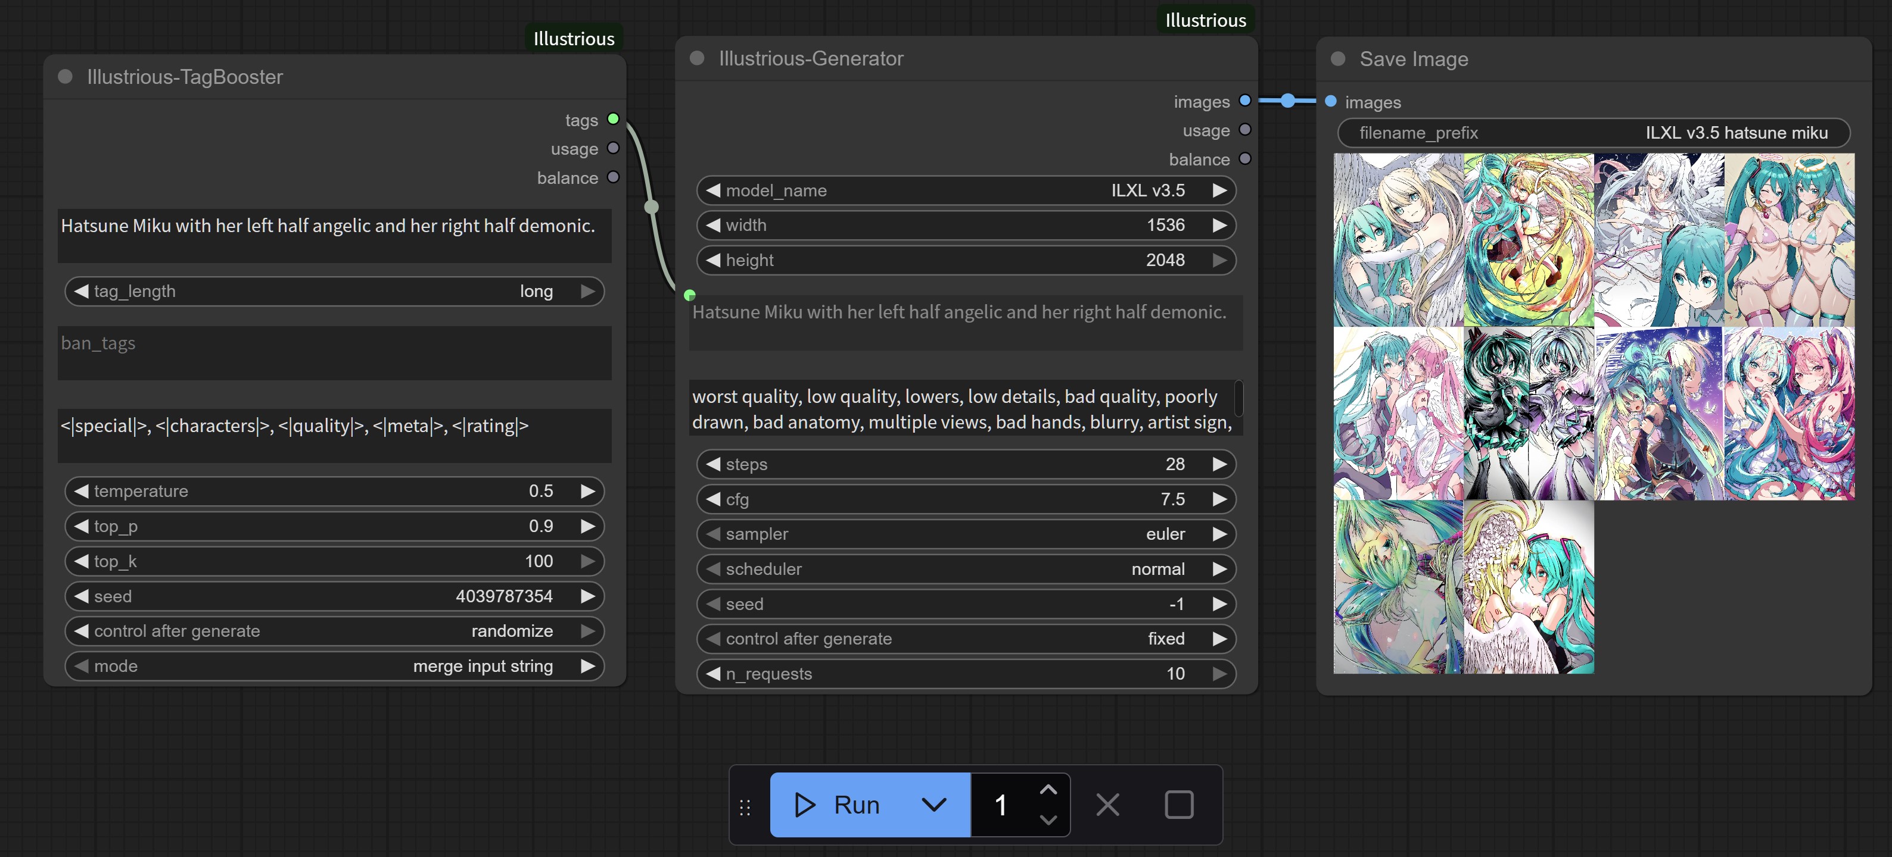Image resolution: width=1892 pixels, height=857 pixels.
Task: Open the last thumbnail in bottom row
Action: [1529, 587]
